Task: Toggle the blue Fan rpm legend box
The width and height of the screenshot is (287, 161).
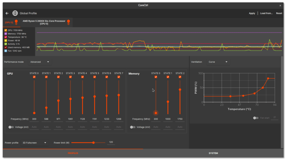Action: click(x=6, y=50)
